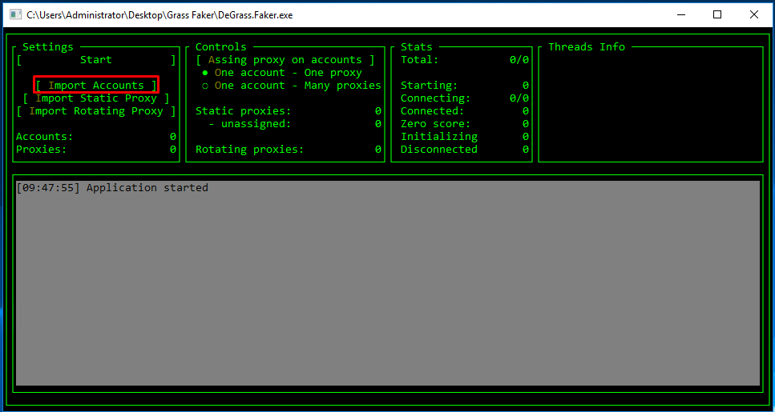Maximize the DeGrass Faker window
775x412 pixels.
pos(717,14)
